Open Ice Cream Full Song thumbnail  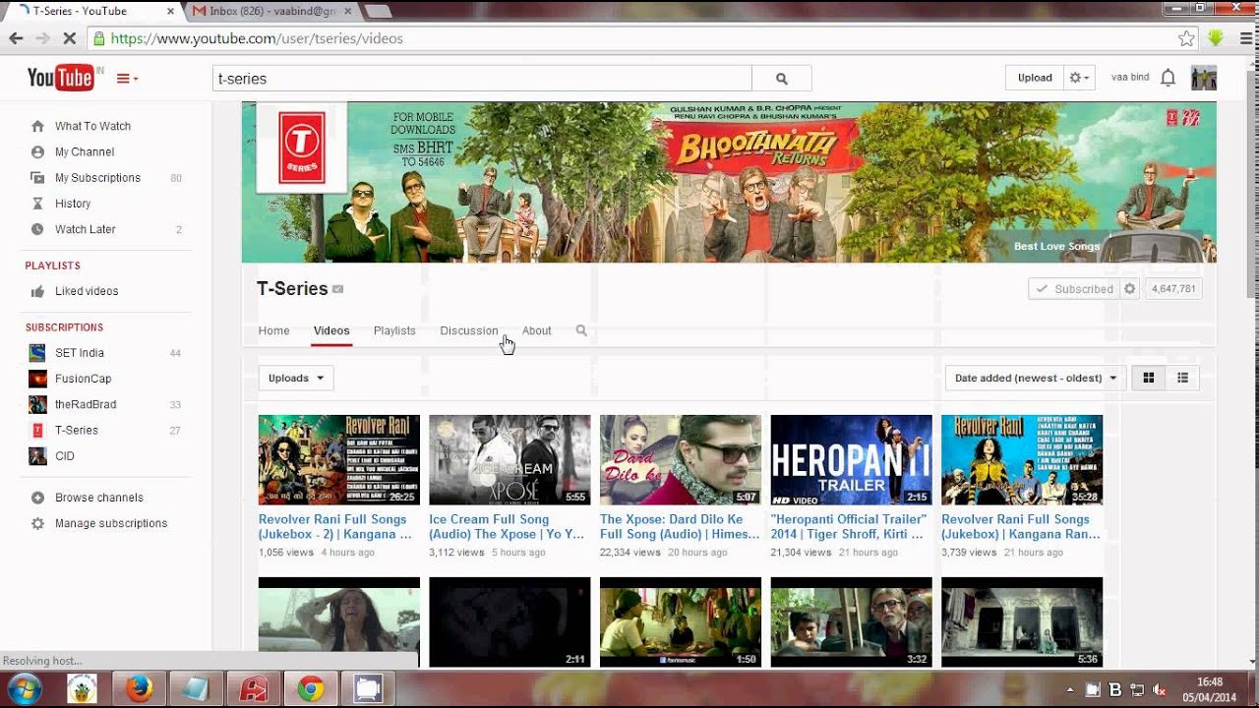click(510, 459)
